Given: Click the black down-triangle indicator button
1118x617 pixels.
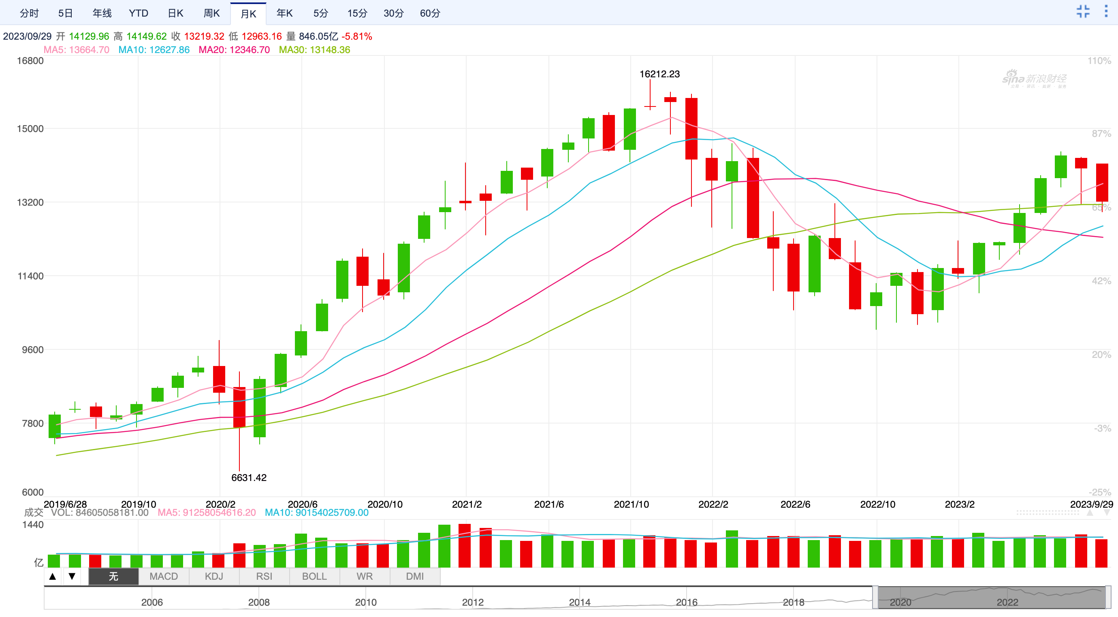Looking at the screenshot, I should pyautogui.click(x=72, y=576).
